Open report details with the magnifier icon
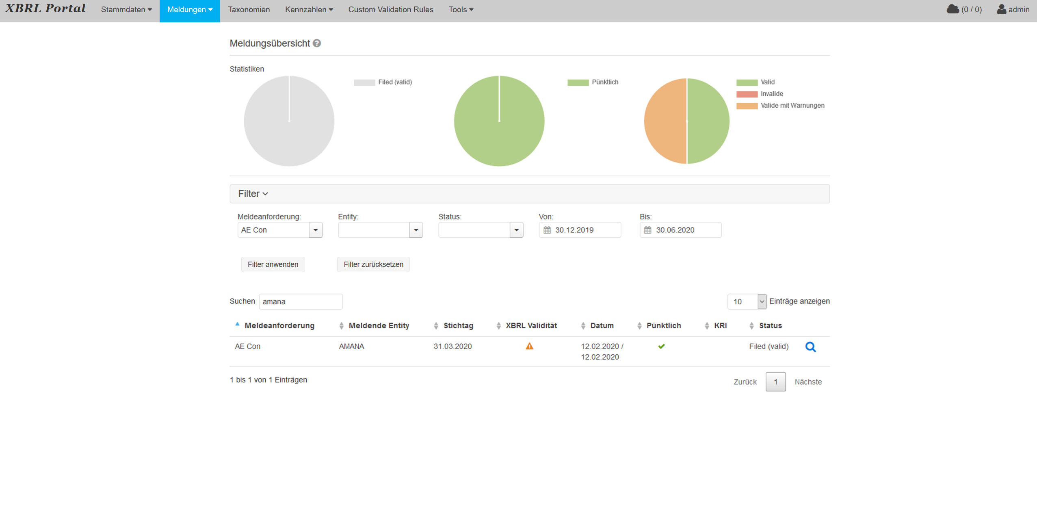 811,347
